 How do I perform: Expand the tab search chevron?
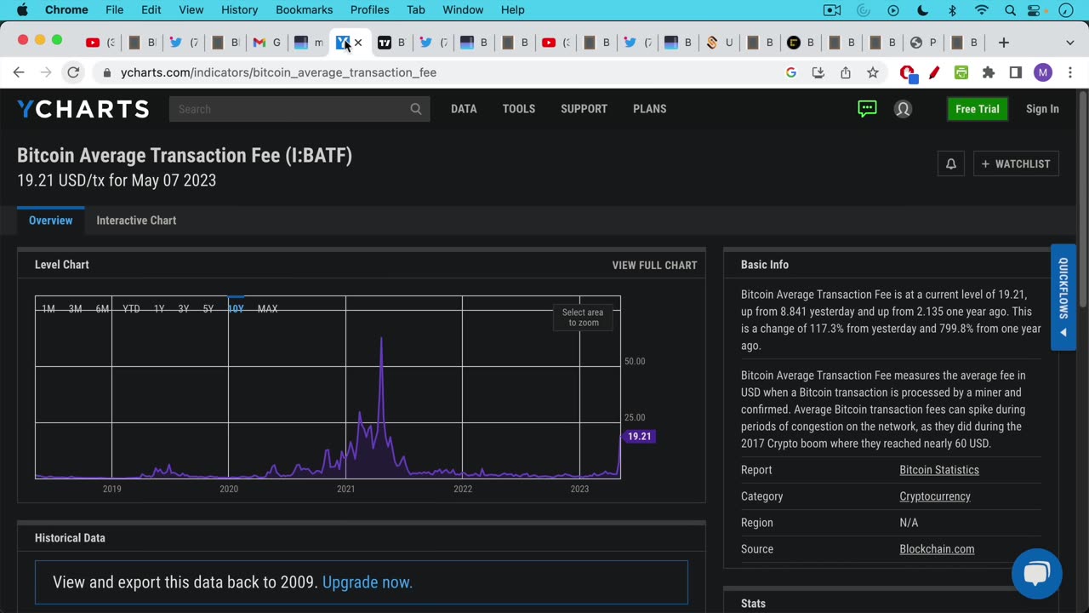[x=1069, y=43]
